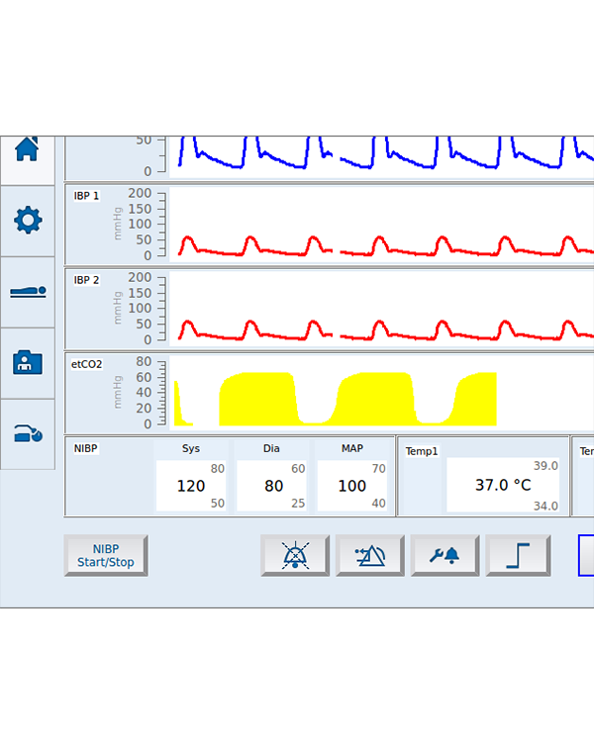Click the step waveform button
This screenshot has width=594, height=744.
[519, 556]
